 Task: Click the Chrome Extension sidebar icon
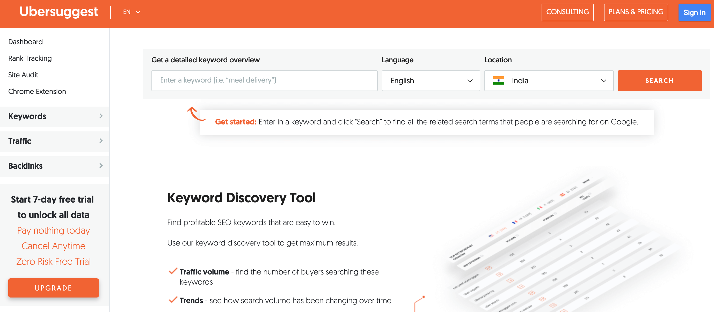(x=37, y=91)
